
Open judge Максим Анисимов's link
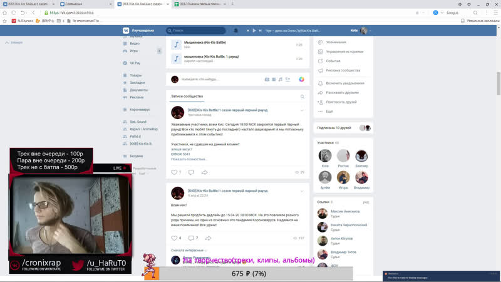tap(345, 211)
